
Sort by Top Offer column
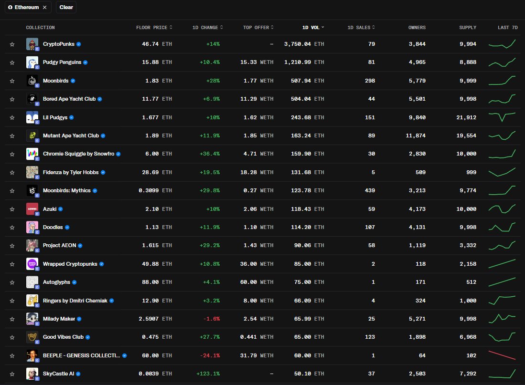click(258, 27)
